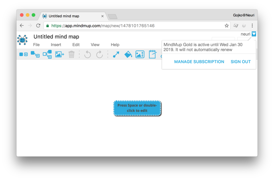
Task: Delete selected node with trash icon
Action: (71, 54)
